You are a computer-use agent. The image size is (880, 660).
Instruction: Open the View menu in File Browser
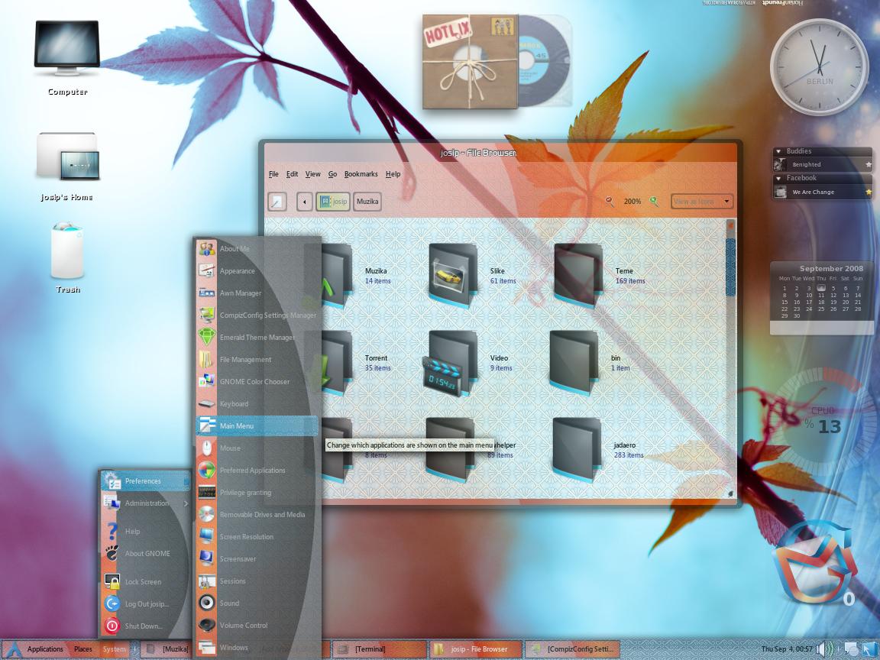(312, 174)
